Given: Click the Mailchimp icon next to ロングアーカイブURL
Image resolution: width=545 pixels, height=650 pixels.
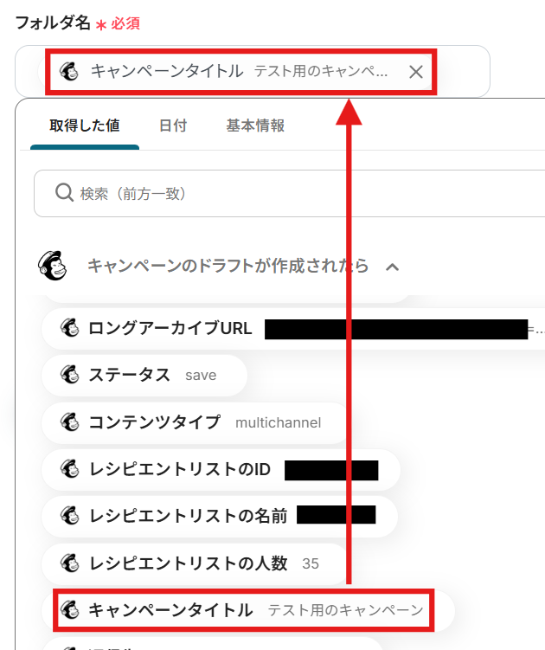Looking at the screenshot, I should 69,328.
